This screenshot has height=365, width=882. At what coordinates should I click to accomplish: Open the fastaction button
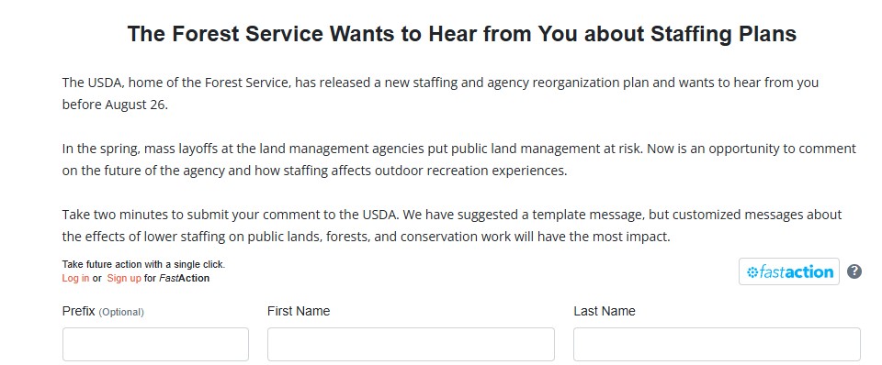[x=788, y=271]
